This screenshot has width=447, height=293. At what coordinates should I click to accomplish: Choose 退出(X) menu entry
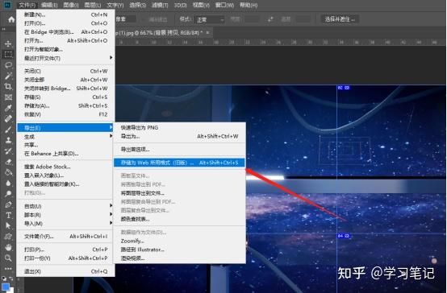[66, 271]
